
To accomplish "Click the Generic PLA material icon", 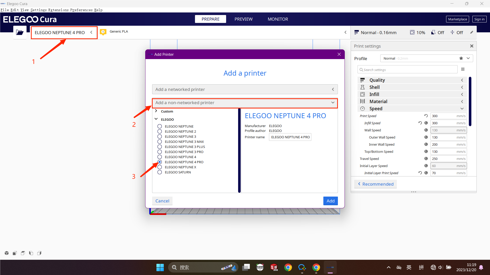I will click(103, 32).
